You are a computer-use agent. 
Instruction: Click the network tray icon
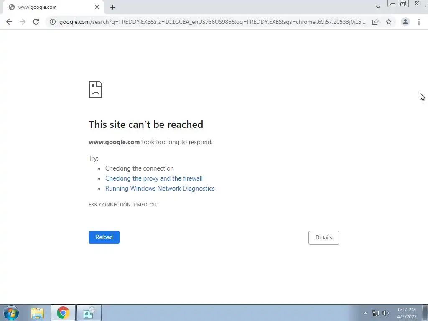pyautogui.click(x=376, y=313)
